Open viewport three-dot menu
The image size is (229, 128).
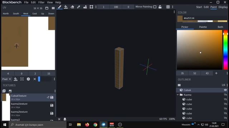coord(174,12)
